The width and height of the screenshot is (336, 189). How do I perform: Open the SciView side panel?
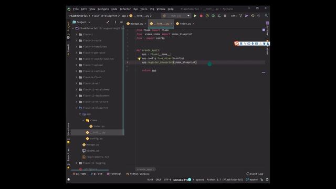(267, 29)
